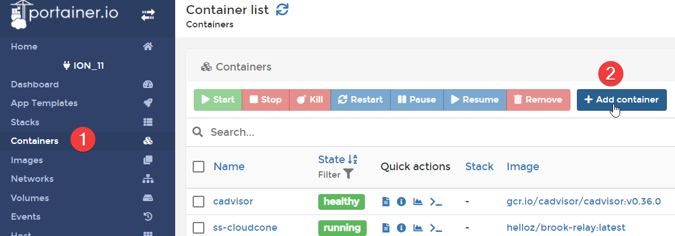675x236 pixels.
Task: View stats chart icon for cadvisor
Action: pos(417,202)
